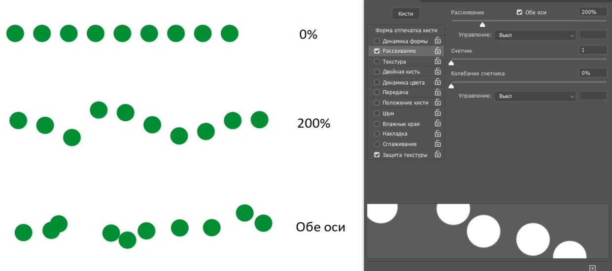Screen dimensions: 612x271
Task: Enable the Сглаживание checkbox
Action: [x=377, y=144]
